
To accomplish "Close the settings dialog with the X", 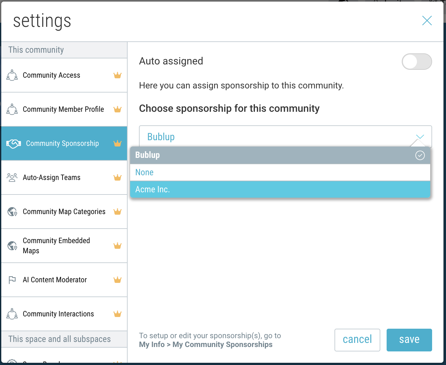I will pos(427,21).
